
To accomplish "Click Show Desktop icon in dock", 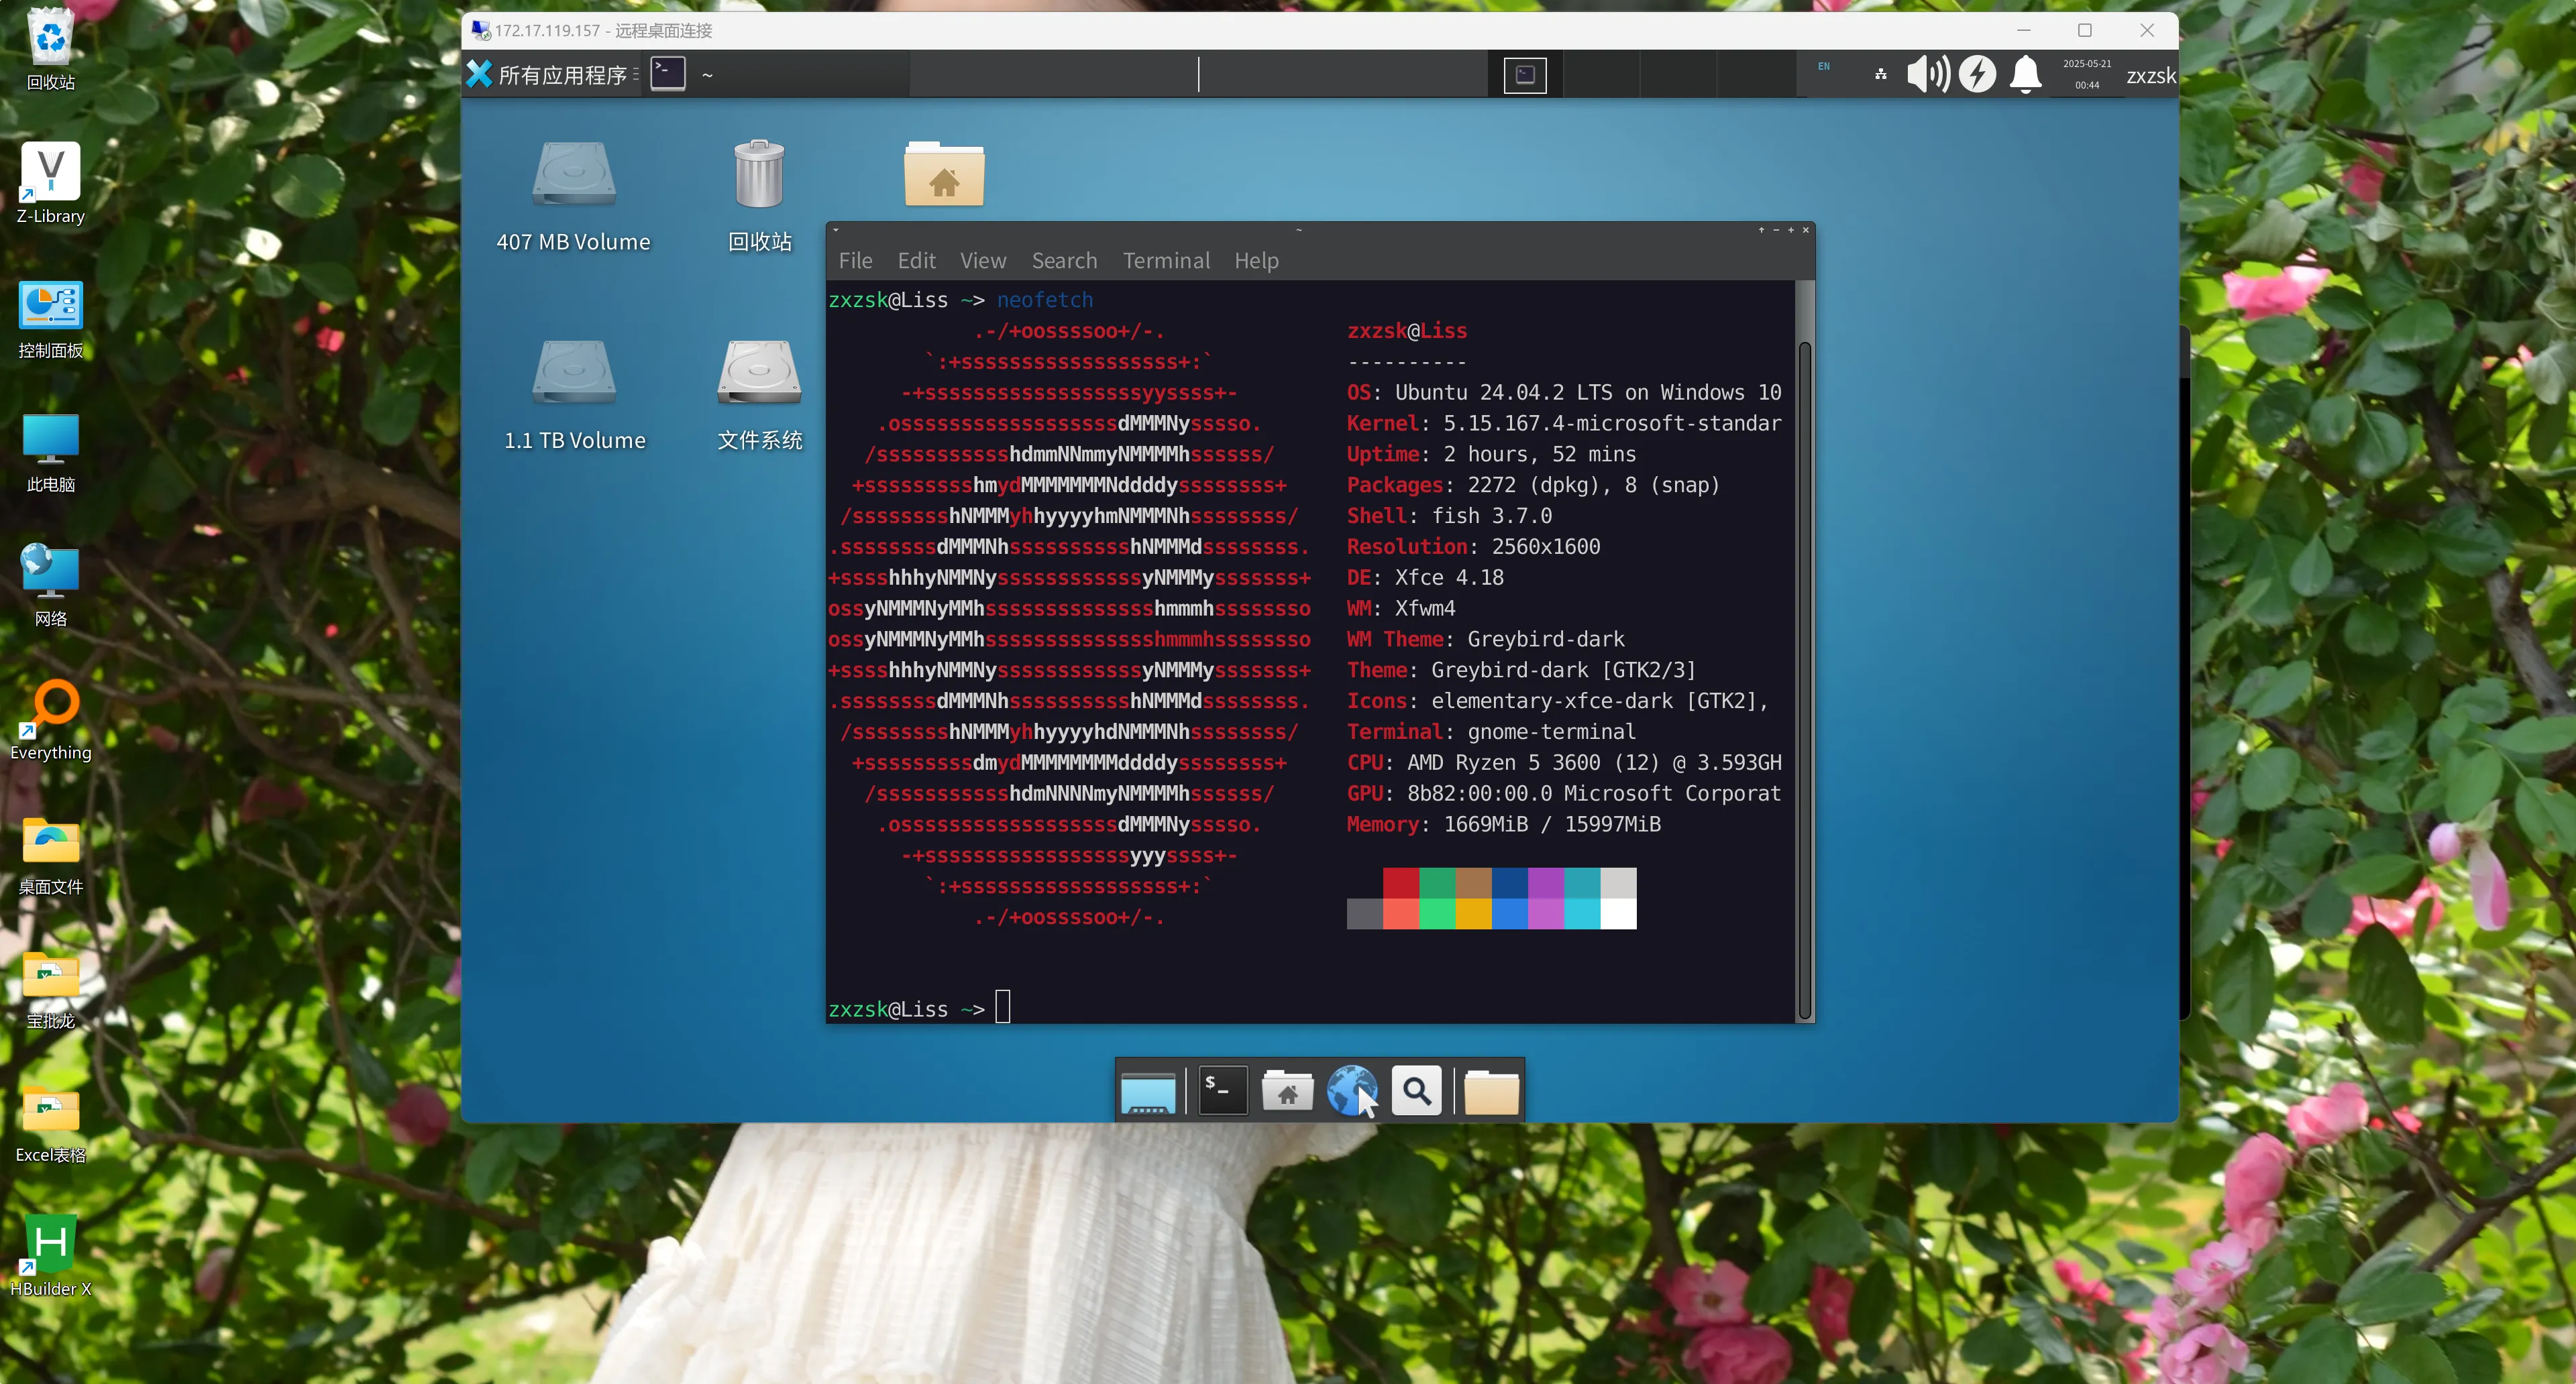I will coord(1148,1092).
